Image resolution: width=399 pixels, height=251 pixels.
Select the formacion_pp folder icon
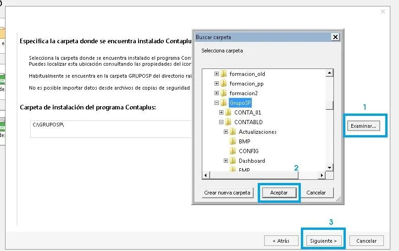click(224, 83)
